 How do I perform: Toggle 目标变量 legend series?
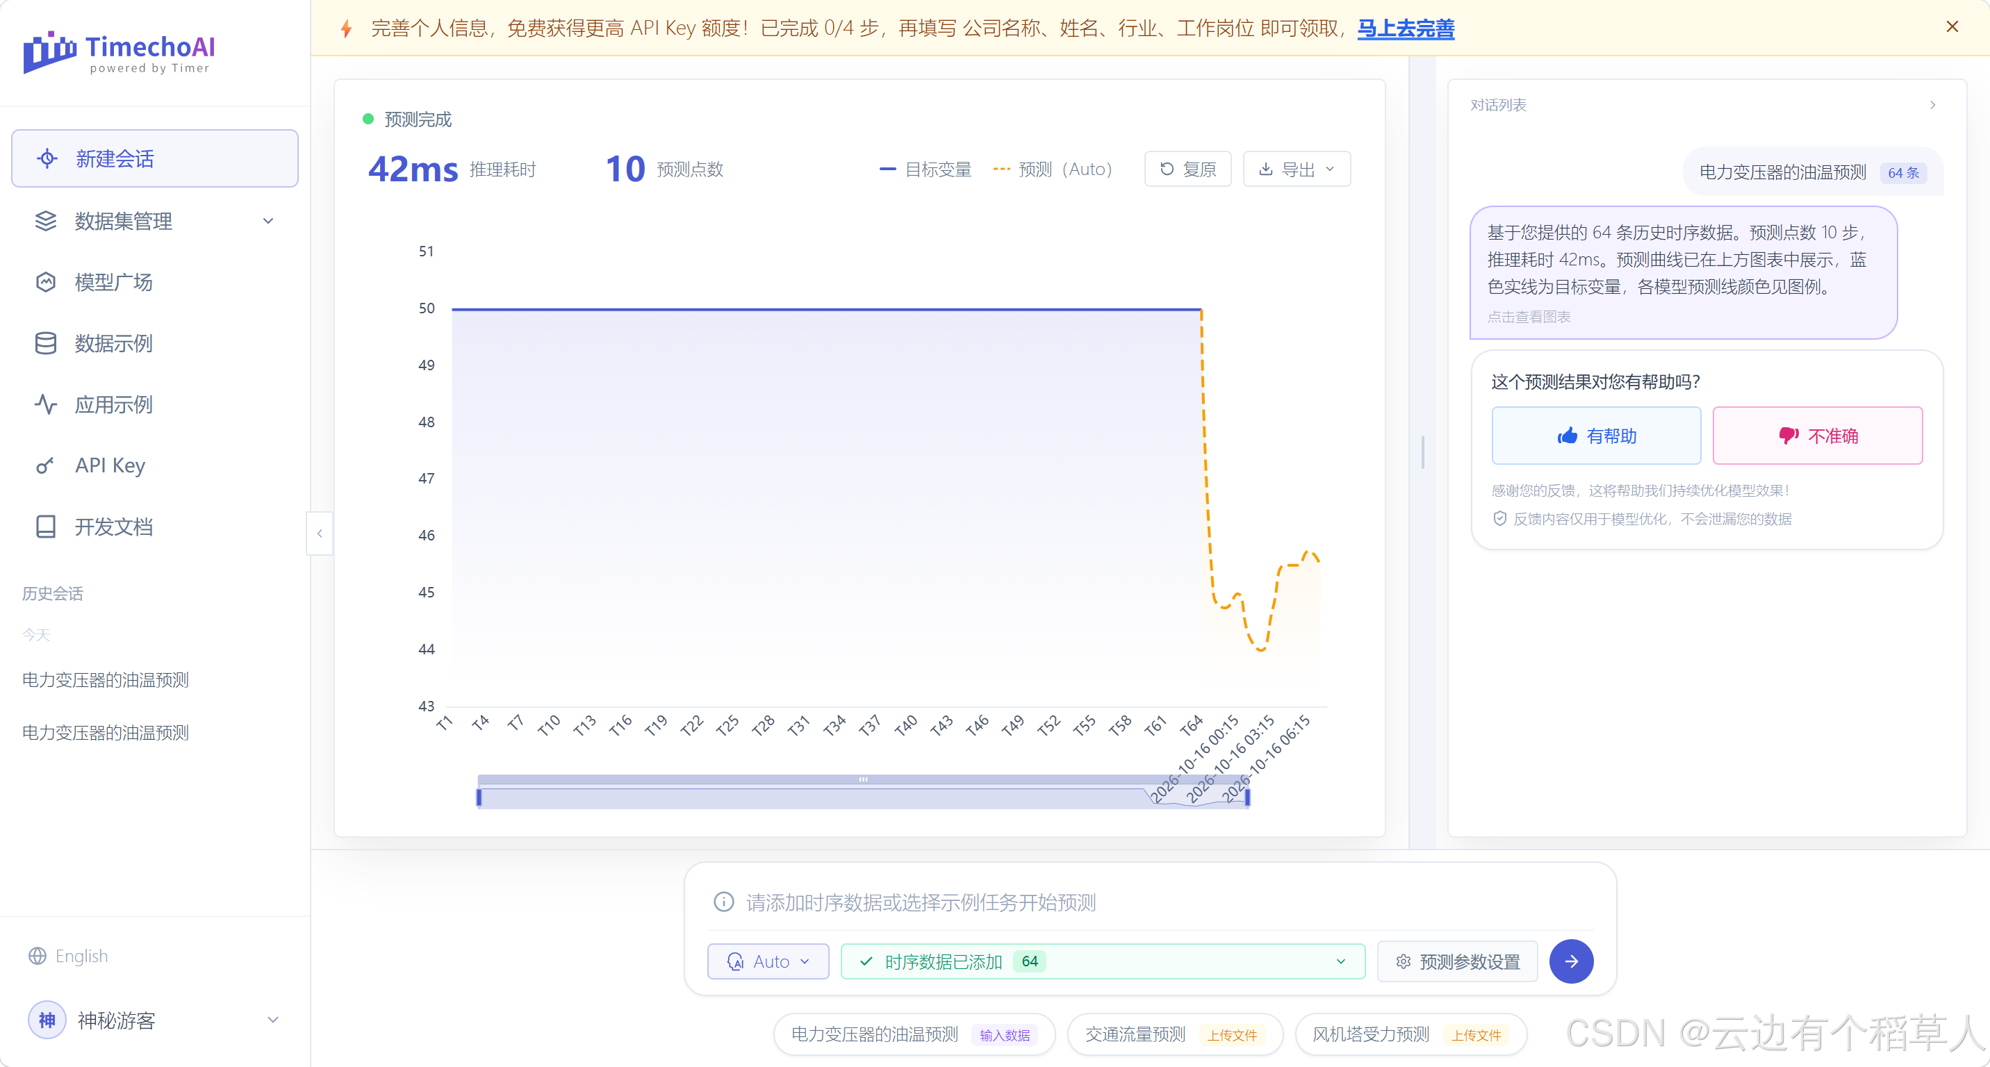[x=926, y=169]
